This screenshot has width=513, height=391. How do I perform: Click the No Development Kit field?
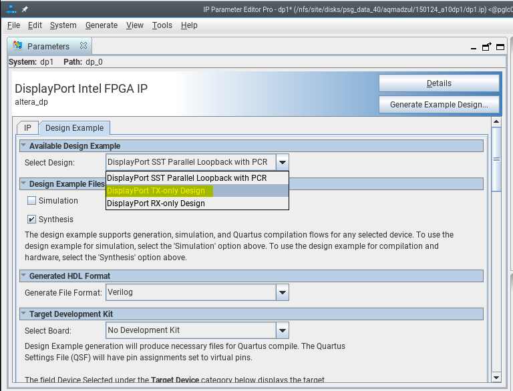click(x=191, y=330)
